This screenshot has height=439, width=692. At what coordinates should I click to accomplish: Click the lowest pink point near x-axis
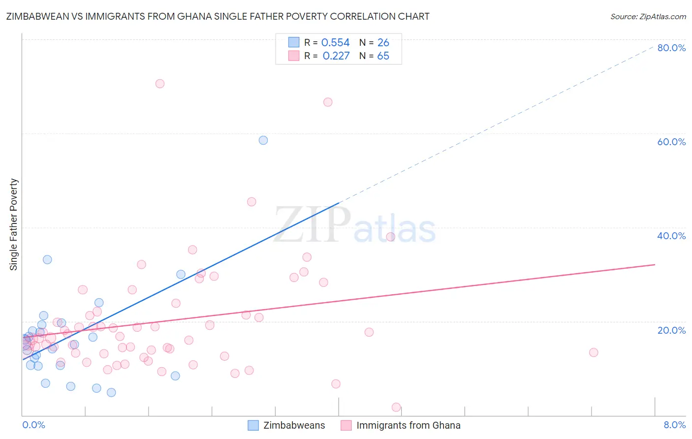click(396, 407)
